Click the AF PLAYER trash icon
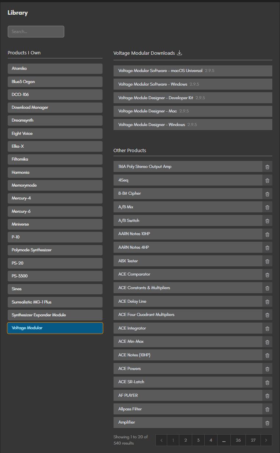 point(267,396)
